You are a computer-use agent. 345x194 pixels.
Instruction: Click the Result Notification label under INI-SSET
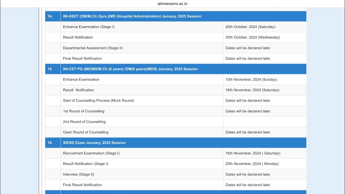click(x=78, y=37)
